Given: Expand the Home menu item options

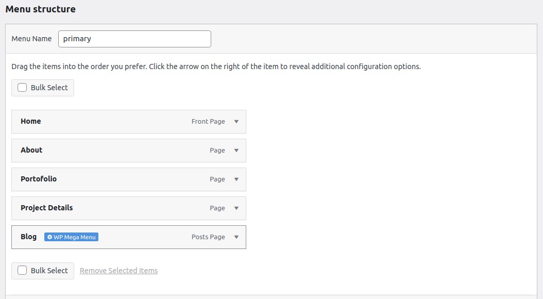Looking at the screenshot, I should [236, 122].
